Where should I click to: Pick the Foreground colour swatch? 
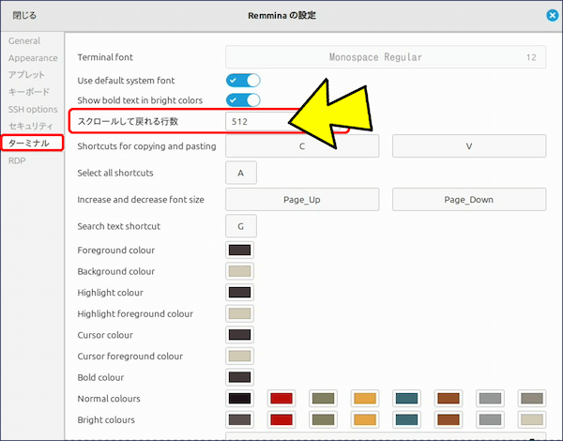click(x=240, y=250)
